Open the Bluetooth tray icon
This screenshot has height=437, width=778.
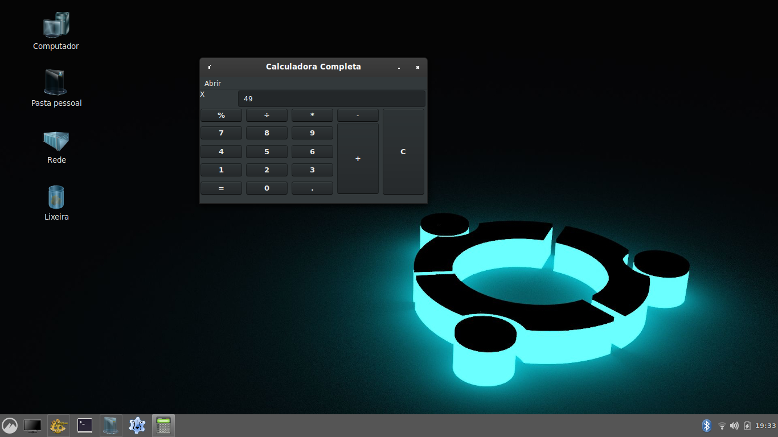point(707,426)
